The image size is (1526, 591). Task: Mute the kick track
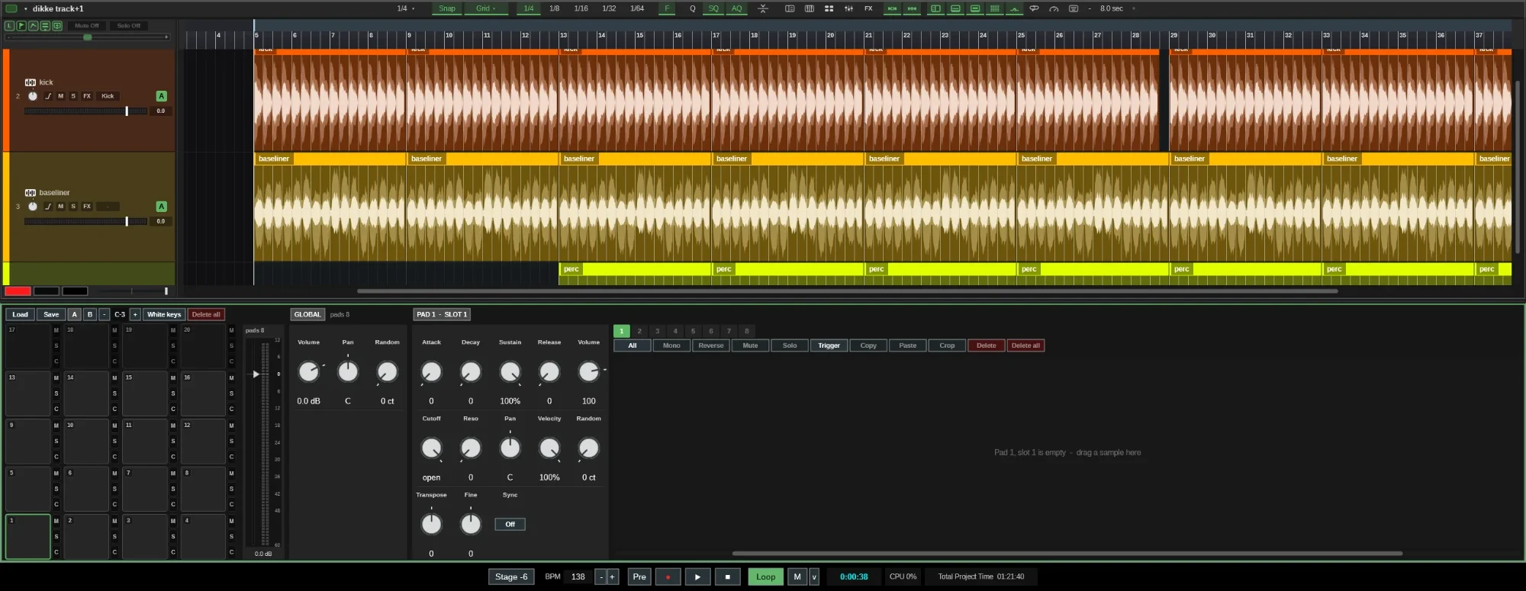[61, 96]
